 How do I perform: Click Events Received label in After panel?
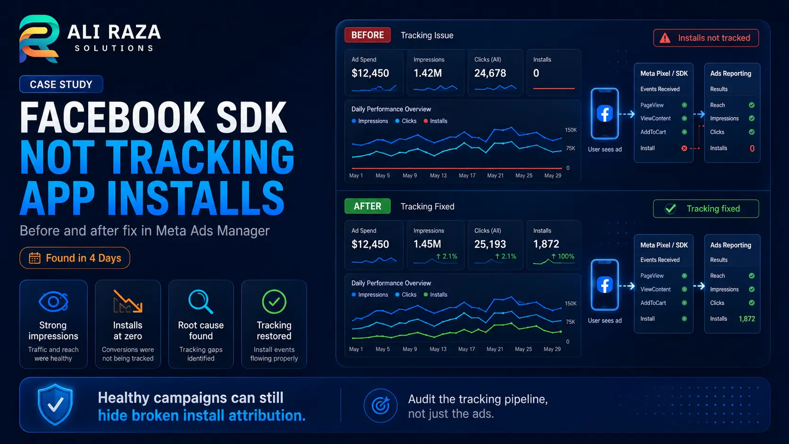point(660,260)
